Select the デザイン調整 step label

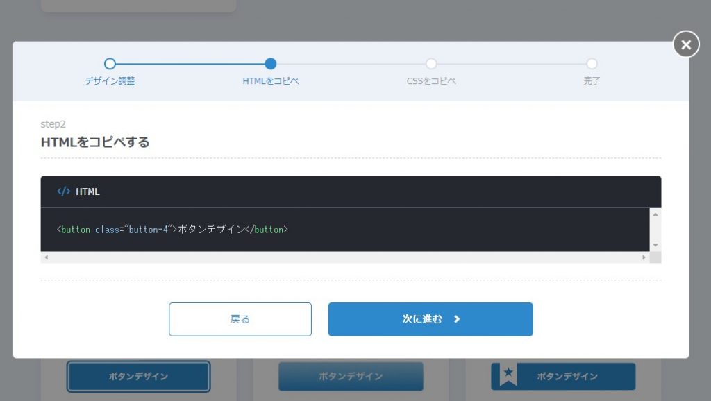[x=109, y=81]
